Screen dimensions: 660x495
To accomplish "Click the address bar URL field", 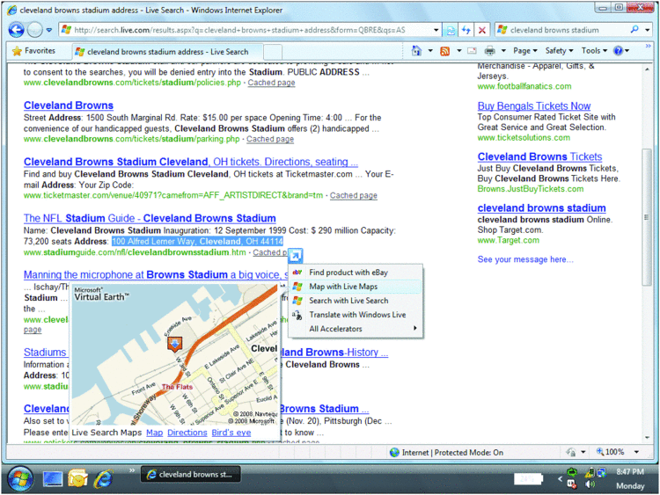I will pyautogui.click(x=247, y=30).
